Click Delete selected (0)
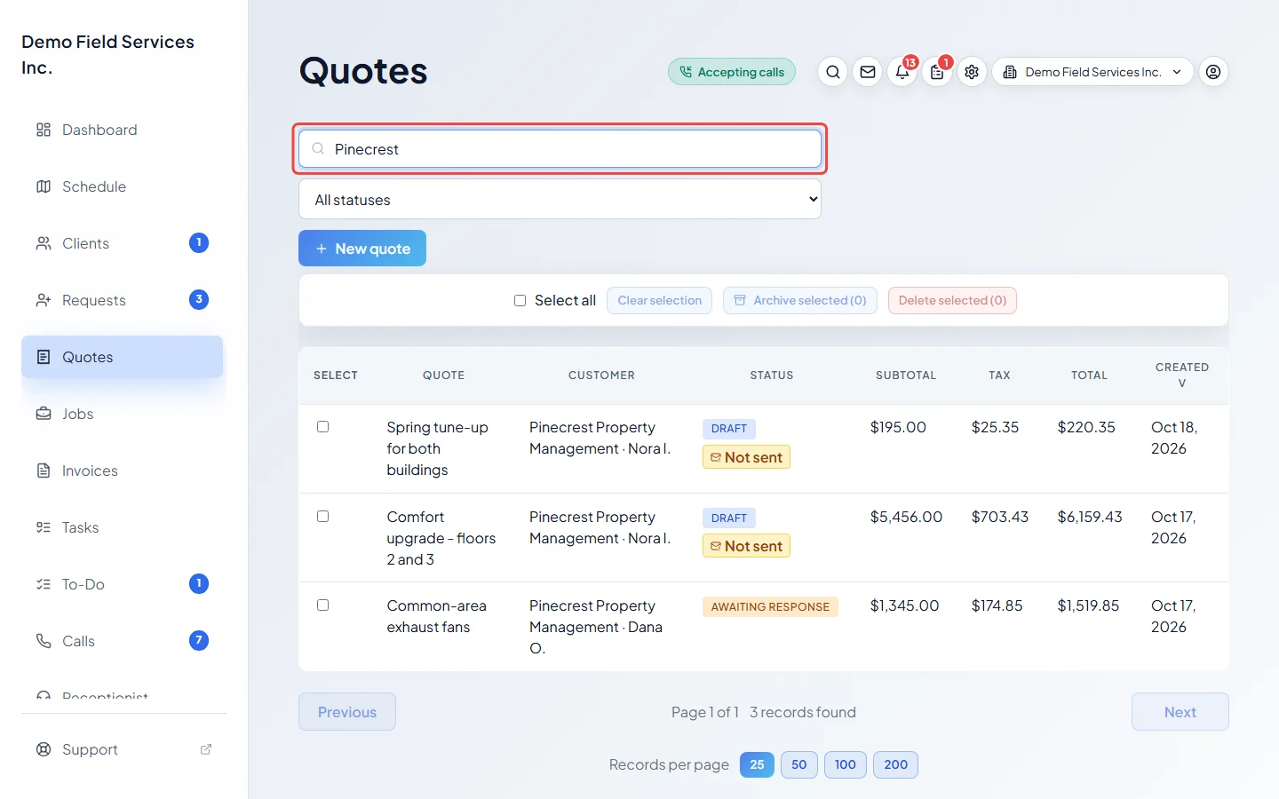 click(x=952, y=301)
